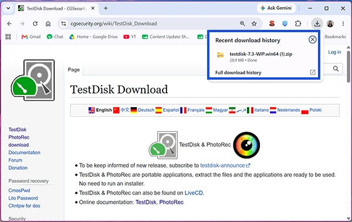The width and height of the screenshot is (352, 222).
Task: Click the red S extension icon
Action: click(272, 23)
